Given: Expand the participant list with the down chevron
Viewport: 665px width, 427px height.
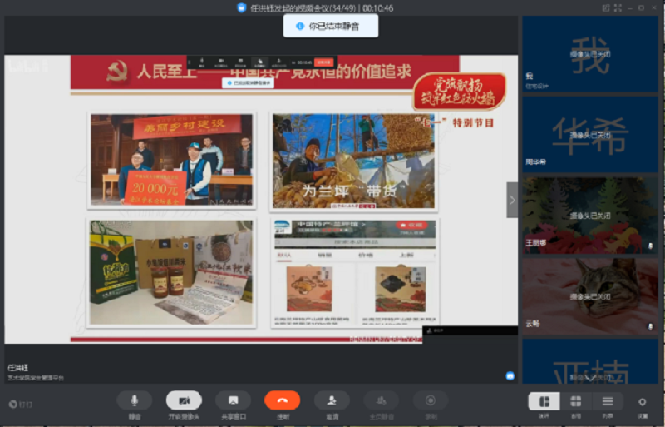Looking at the screenshot, I should tap(590, 377).
